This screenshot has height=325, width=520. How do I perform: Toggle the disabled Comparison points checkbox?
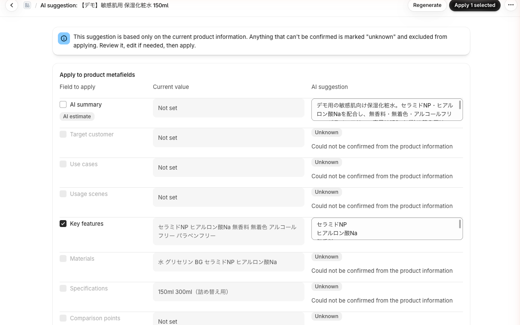point(63,318)
